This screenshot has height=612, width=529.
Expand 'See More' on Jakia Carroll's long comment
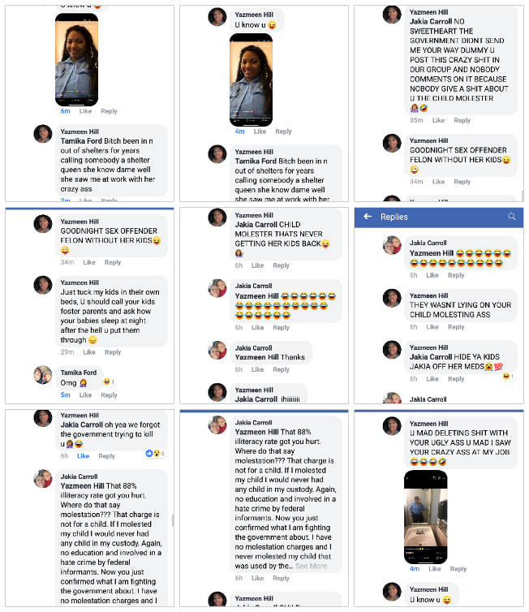click(311, 566)
